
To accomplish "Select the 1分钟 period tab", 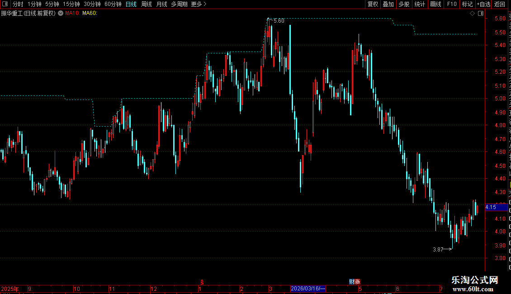I will (34, 4).
